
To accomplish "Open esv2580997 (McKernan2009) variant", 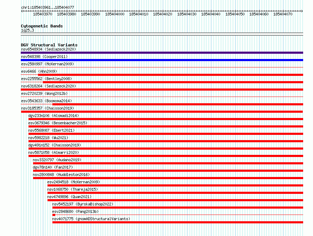I will click(x=47, y=64).
